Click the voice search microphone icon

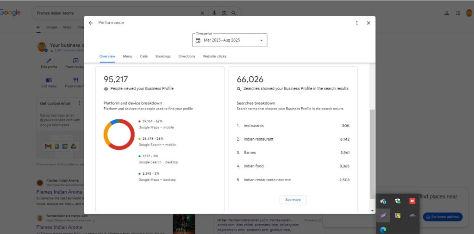214,13
